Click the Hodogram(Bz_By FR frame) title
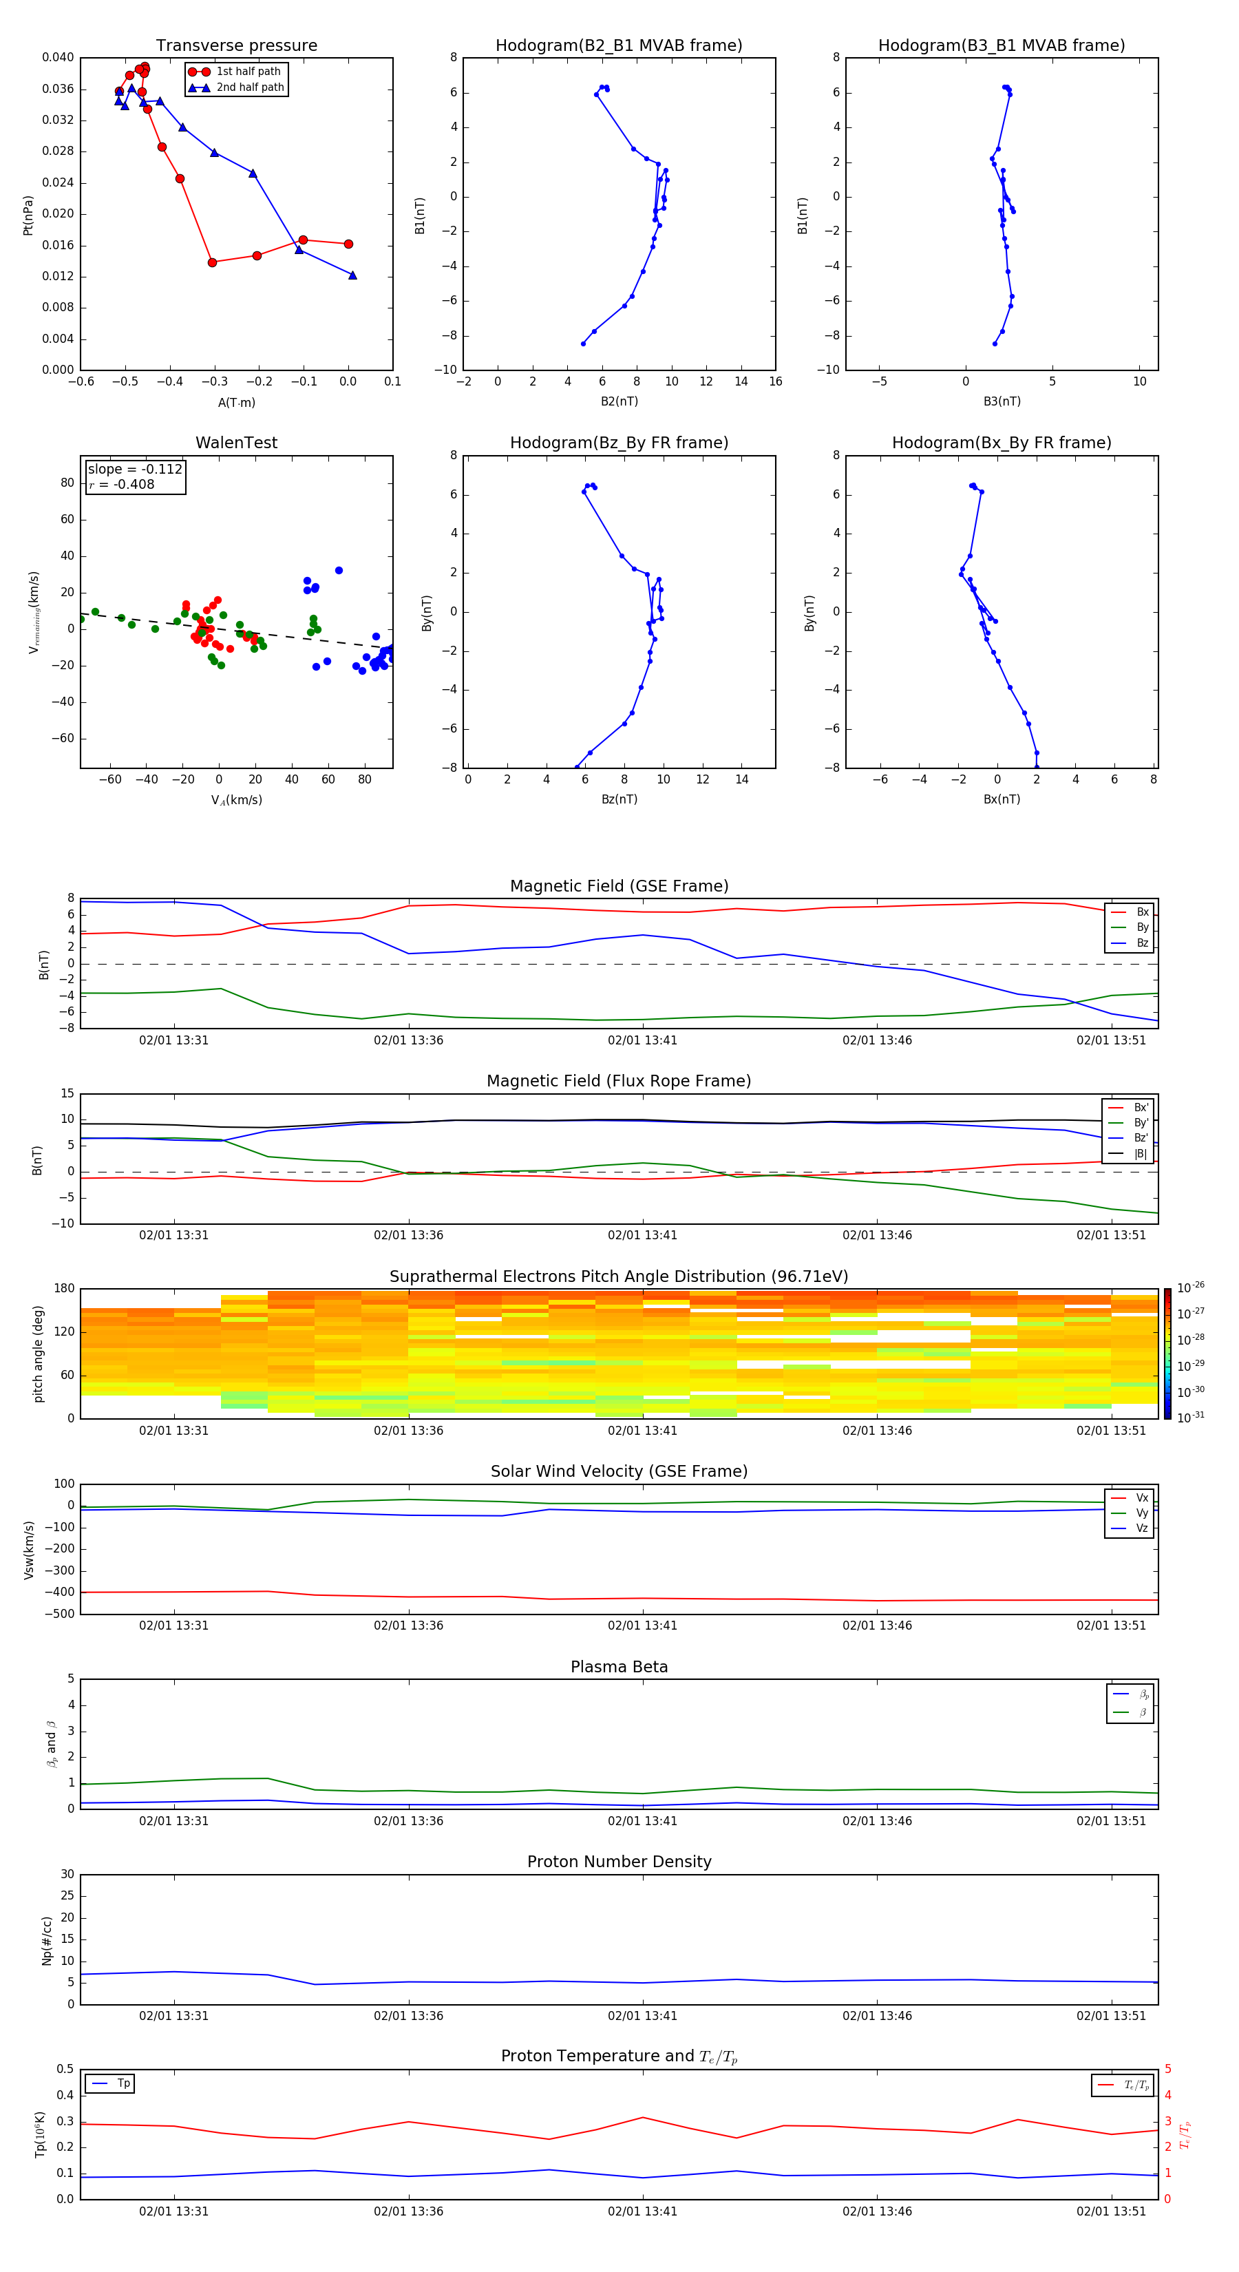 tap(619, 443)
